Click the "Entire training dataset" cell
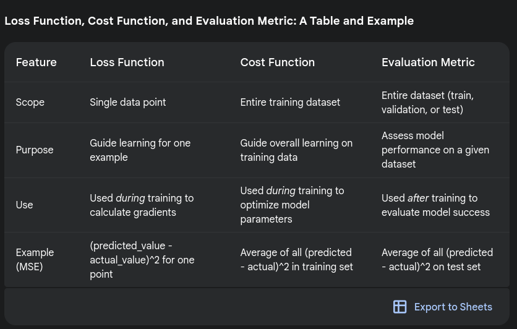Screen dimensions: 517x329 (290, 102)
